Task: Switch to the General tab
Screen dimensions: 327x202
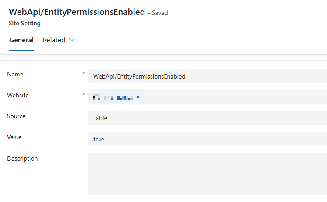Action: (21, 40)
